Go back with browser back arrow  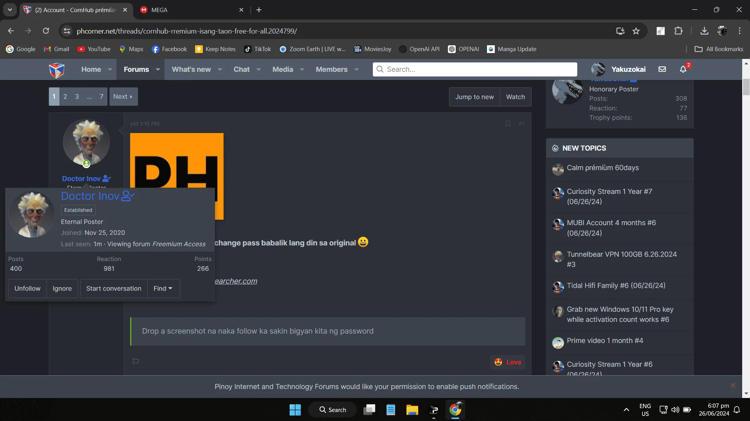click(11, 31)
